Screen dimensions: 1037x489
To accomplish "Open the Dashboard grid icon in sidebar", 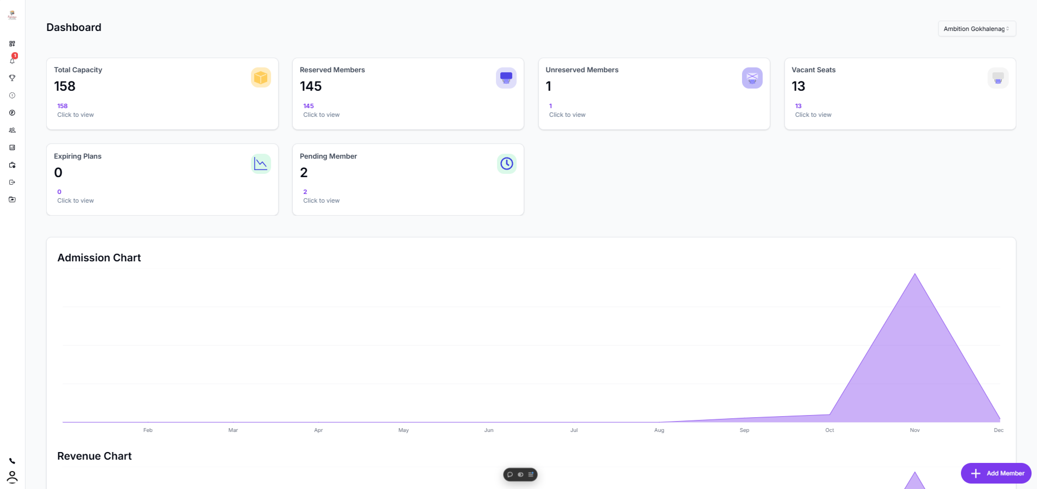I will tap(12, 43).
